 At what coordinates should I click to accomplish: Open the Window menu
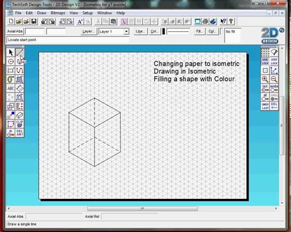pos(104,13)
